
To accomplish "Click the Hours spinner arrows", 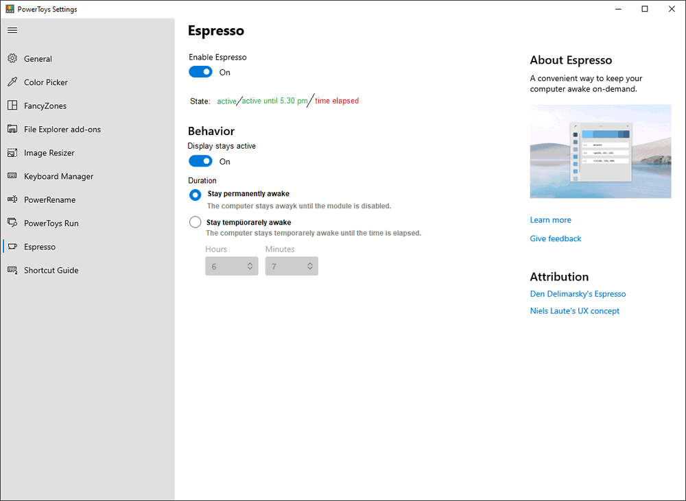I will 250,266.
